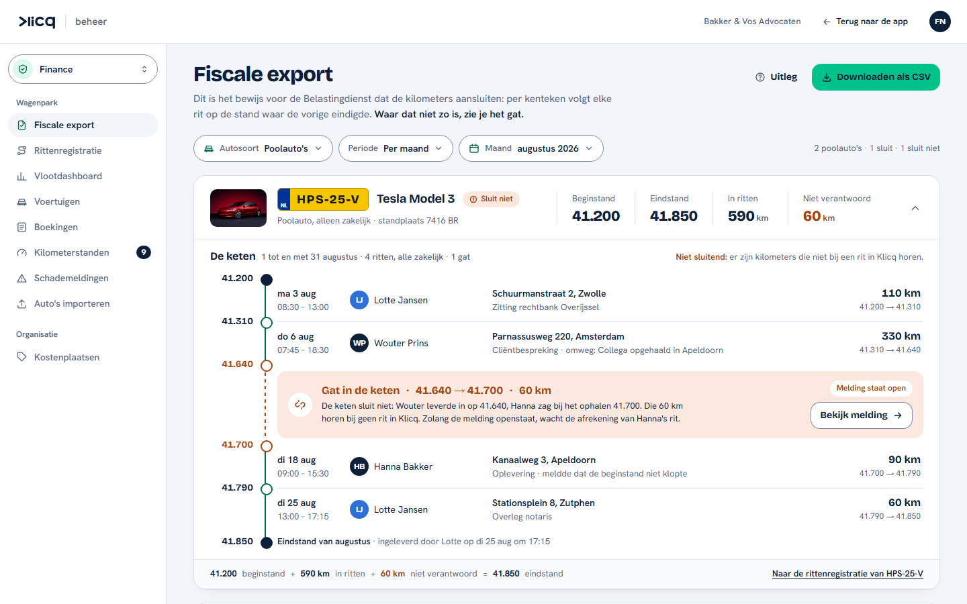Viewport: 967px width, 604px height.
Task: Click Lotte Jansen's avatar on 3 aug
Action: (x=359, y=300)
